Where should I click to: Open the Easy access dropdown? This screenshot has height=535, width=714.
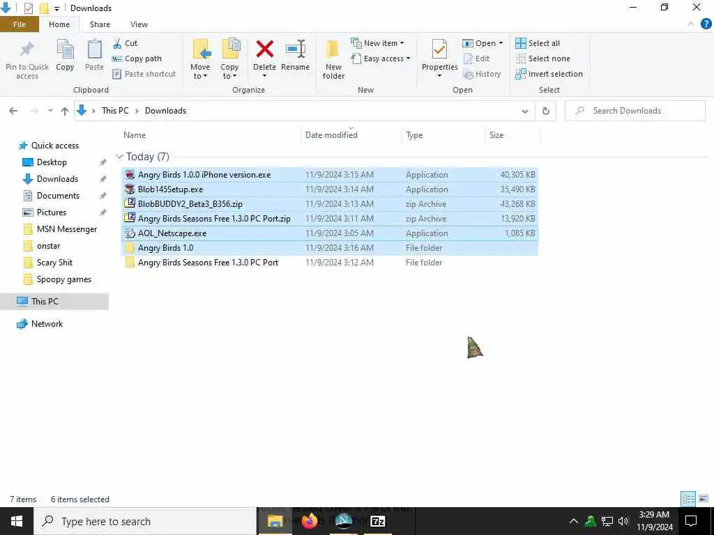381,59
